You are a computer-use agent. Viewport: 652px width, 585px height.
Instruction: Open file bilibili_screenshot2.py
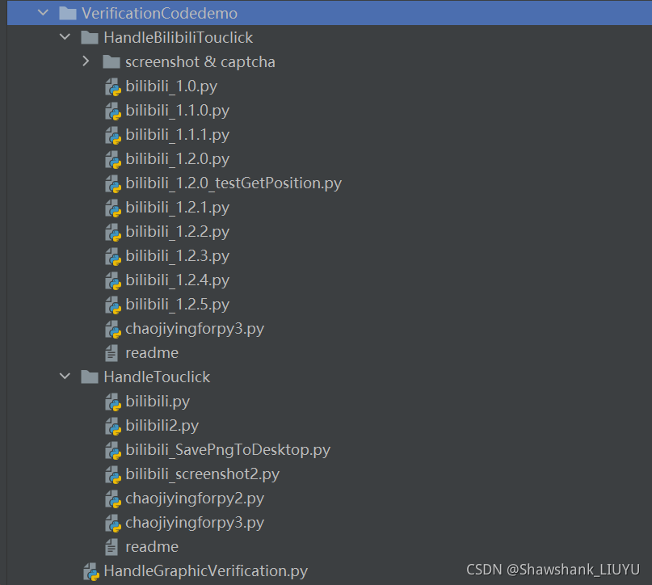pos(203,474)
